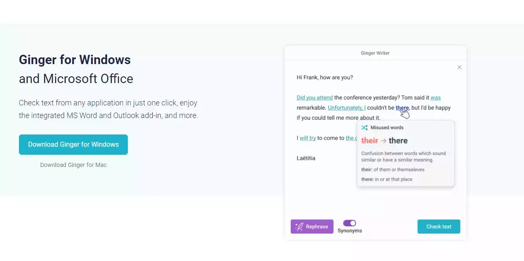Click the arrow between their and there

click(384, 141)
